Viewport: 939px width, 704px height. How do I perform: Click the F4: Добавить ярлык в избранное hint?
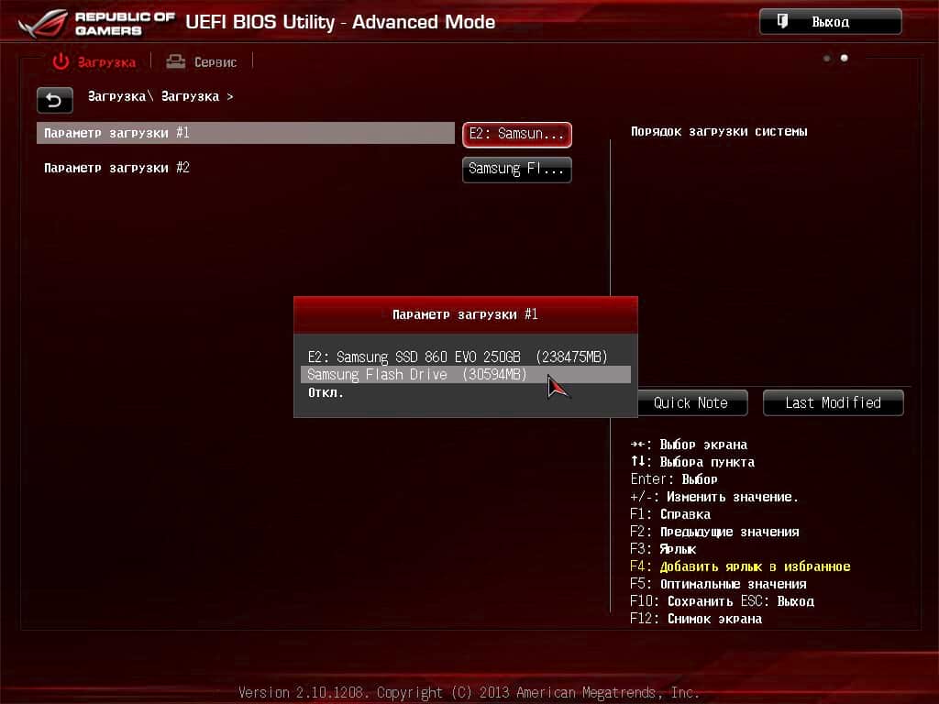coord(740,566)
